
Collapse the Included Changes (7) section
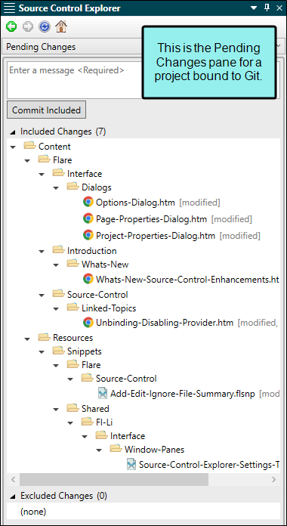12,131
